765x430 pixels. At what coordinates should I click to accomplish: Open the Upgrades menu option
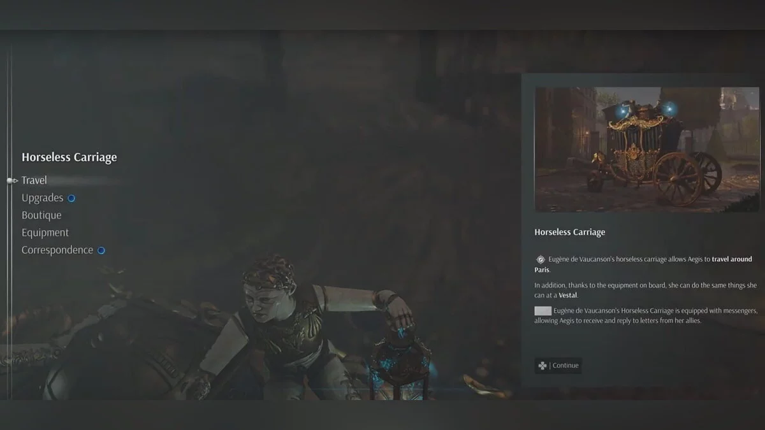[42, 197]
